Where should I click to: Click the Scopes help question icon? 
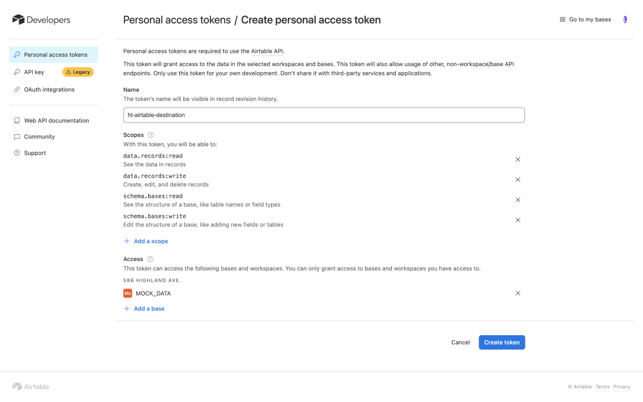click(x=151, y=135)
